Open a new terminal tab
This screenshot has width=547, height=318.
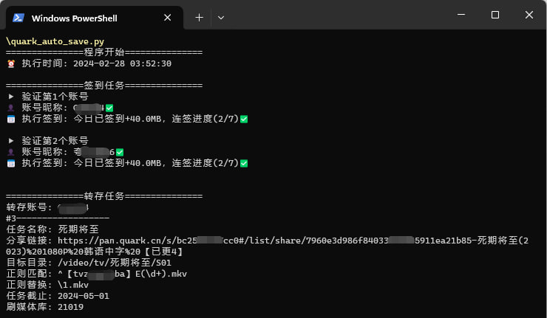(x=199, y=18)
